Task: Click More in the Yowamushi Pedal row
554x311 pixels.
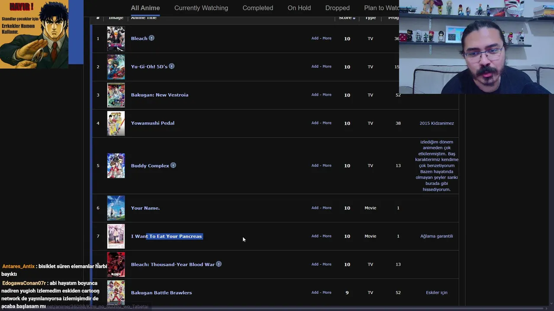Action: pos(327,123)
